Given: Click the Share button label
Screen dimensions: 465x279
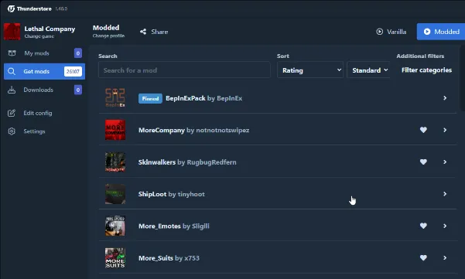Looking at the screenshot, I should [159, 32].
